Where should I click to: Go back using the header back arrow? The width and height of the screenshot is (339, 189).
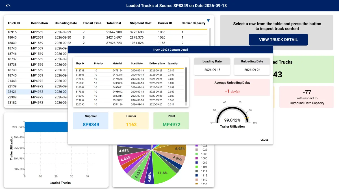pos(8,6)
